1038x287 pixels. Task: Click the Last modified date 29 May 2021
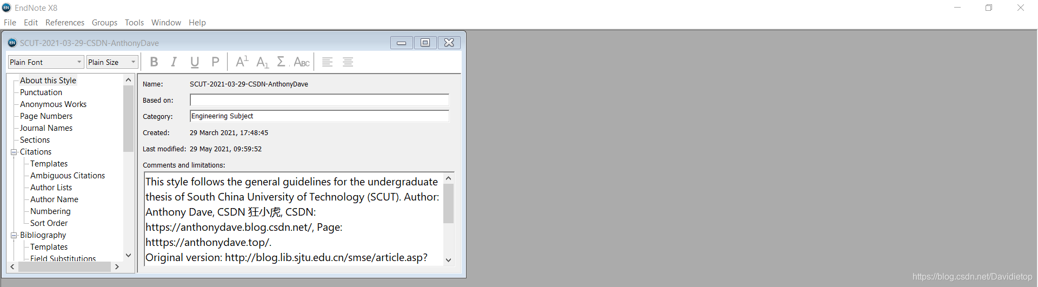[225, 149]
